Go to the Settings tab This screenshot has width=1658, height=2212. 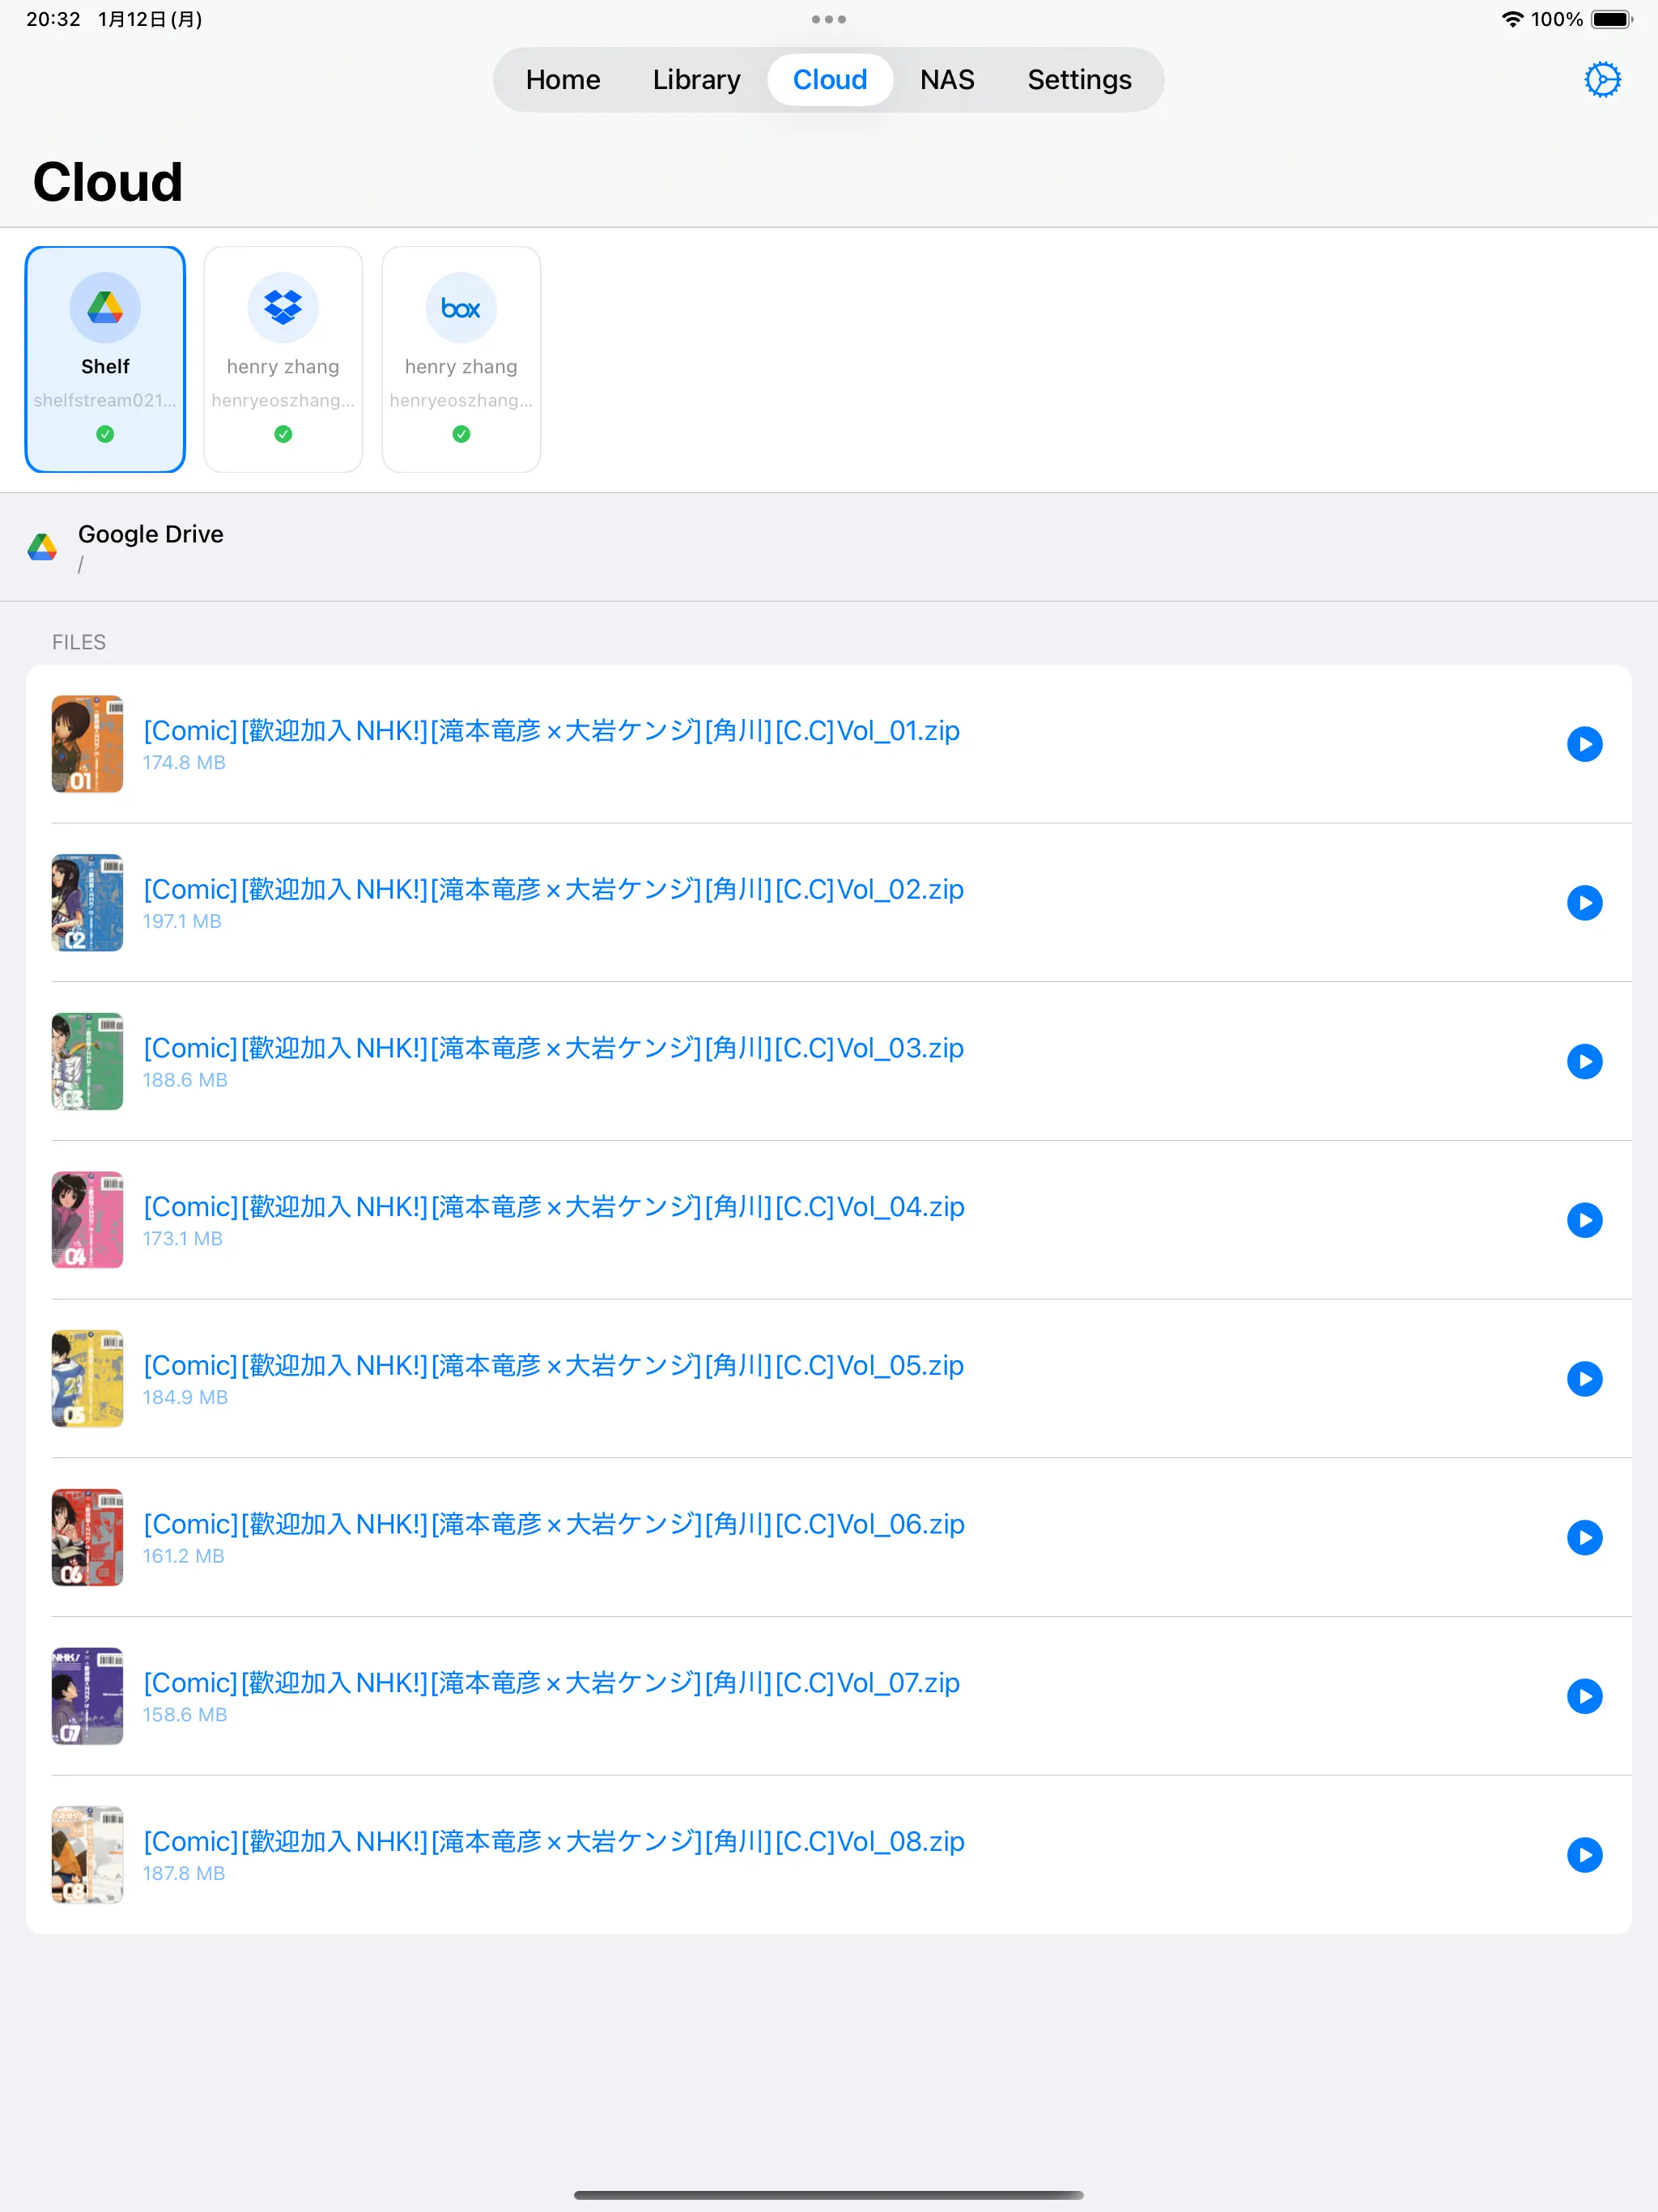(x=1079, y=80)
